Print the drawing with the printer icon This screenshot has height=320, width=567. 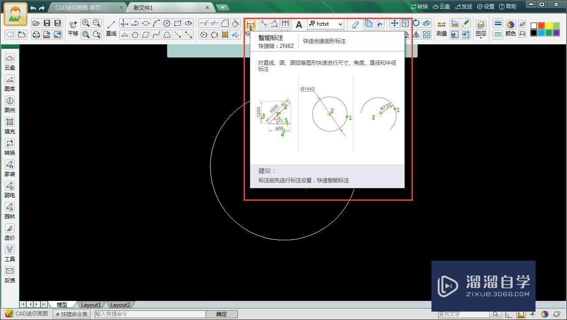[36, 35]
